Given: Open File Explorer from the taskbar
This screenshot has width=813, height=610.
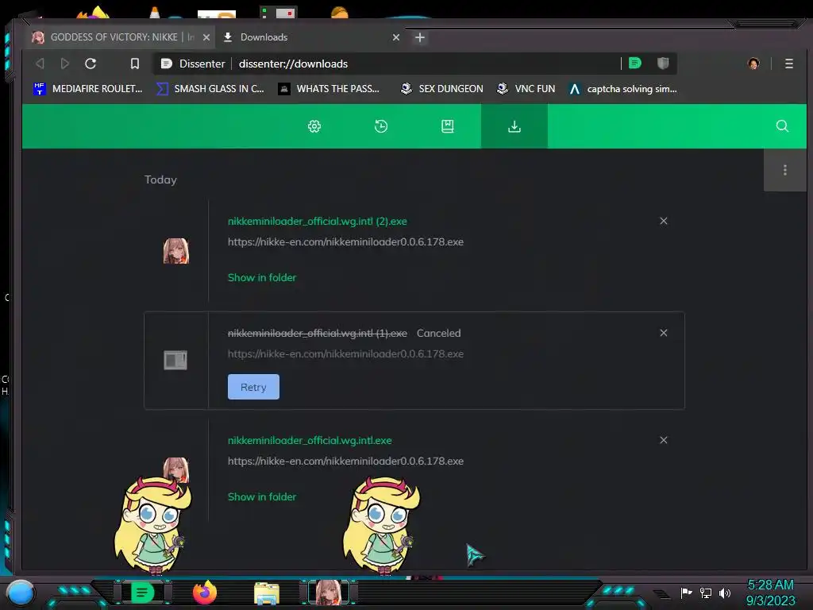Looking at the screenshot, I should click(267, 593).
